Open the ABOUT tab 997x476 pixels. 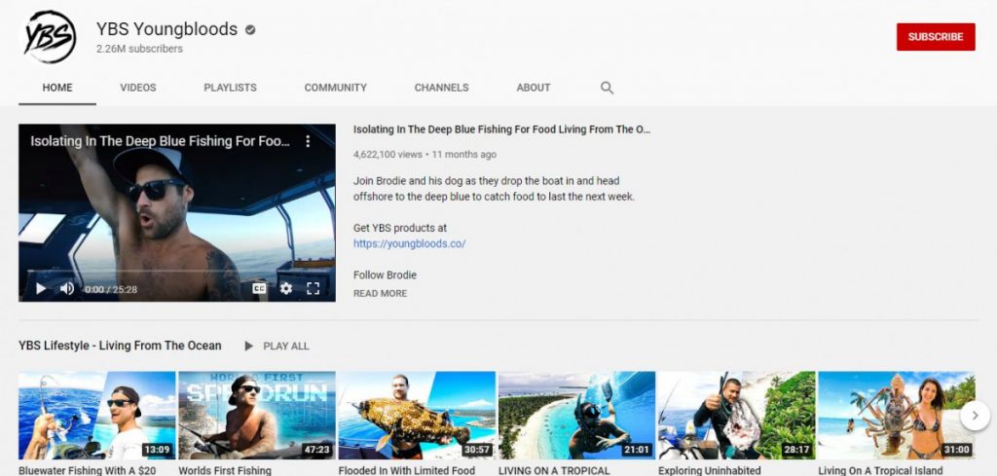click(x=534, y=88)
